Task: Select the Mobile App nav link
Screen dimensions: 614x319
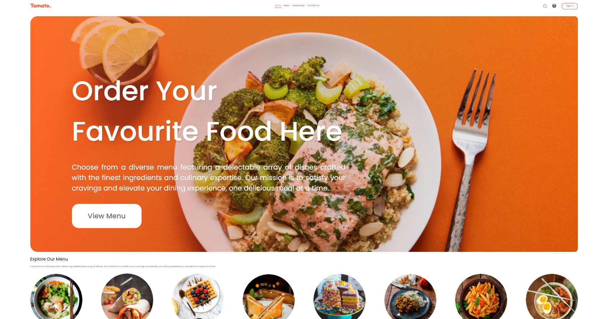Action: 298,5
